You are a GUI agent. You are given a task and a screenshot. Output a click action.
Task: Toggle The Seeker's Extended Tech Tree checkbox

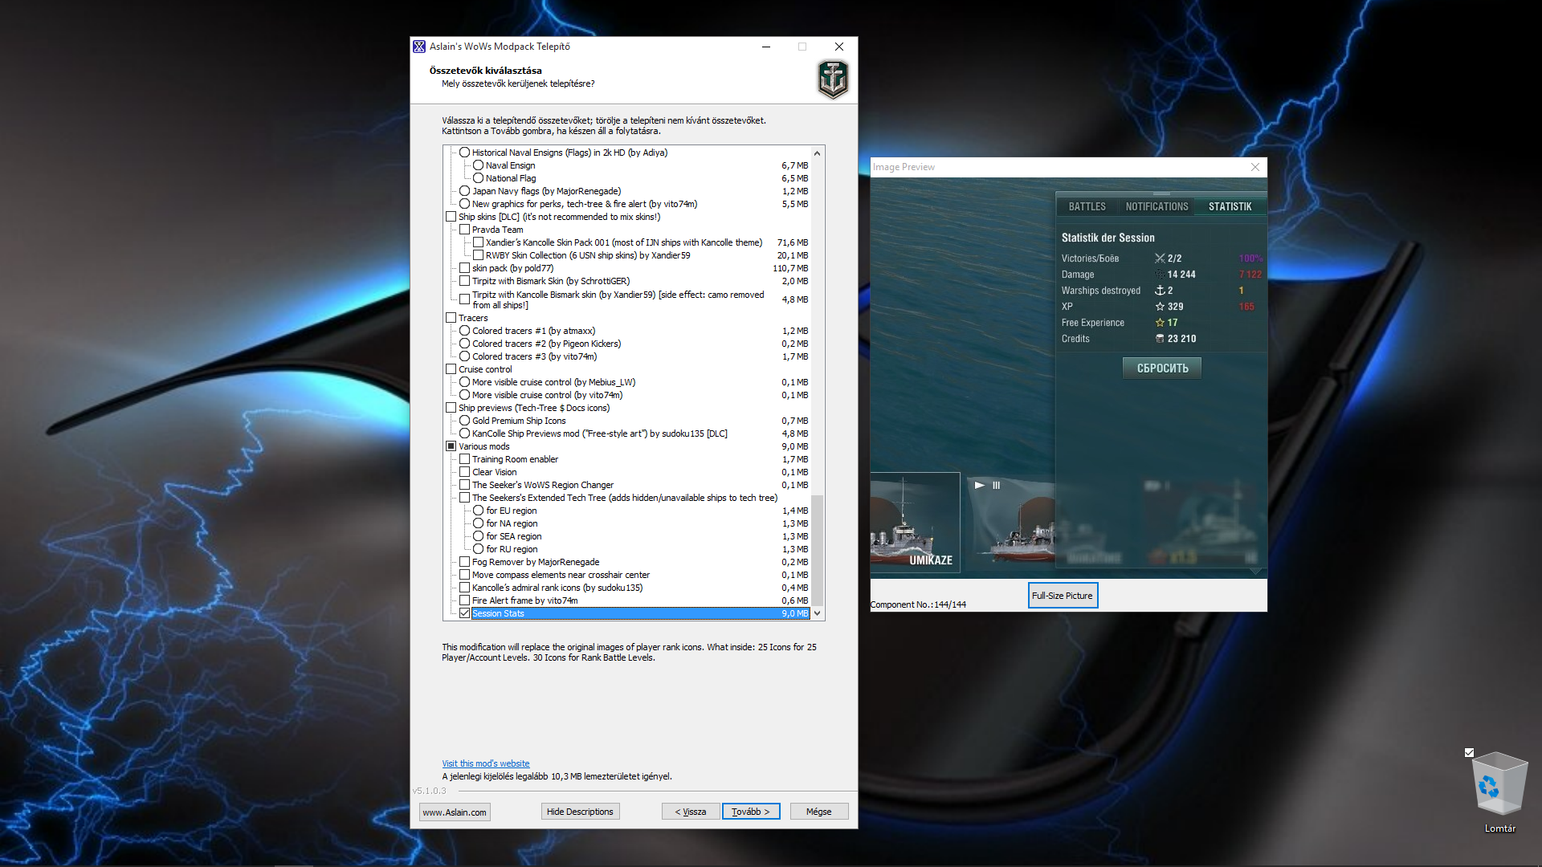click(464, 498)
